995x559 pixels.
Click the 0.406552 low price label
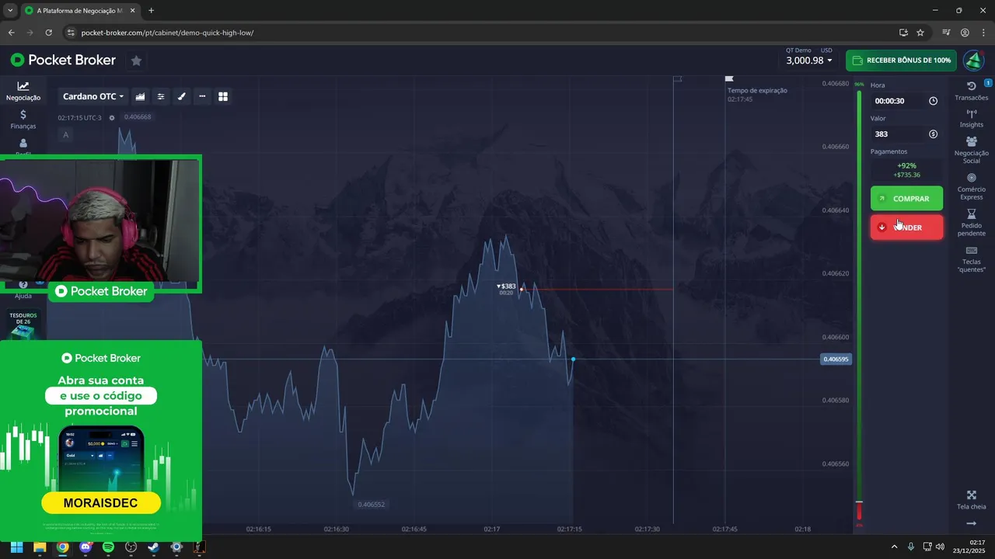(371, 505)
